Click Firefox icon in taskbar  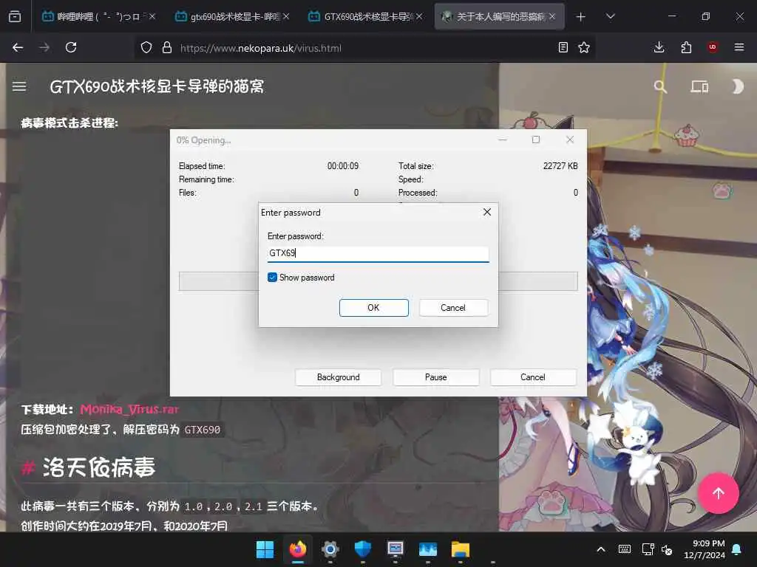point(297,549)
